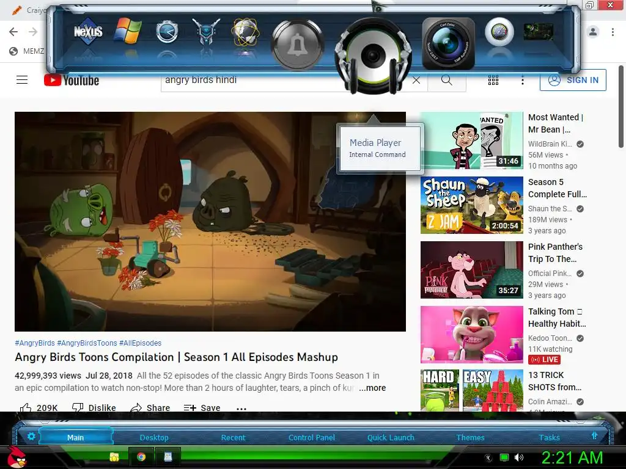Open the Control Panel tab
Screen dimensions: 626x469
tap(312, 437)
